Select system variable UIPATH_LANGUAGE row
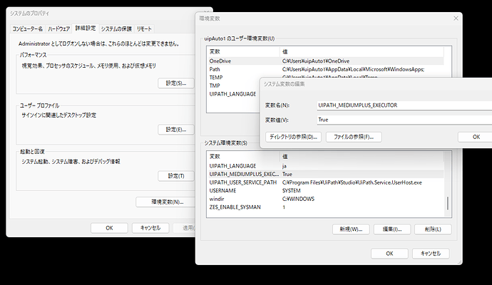492x285 pixels. (x=325, y=166)
